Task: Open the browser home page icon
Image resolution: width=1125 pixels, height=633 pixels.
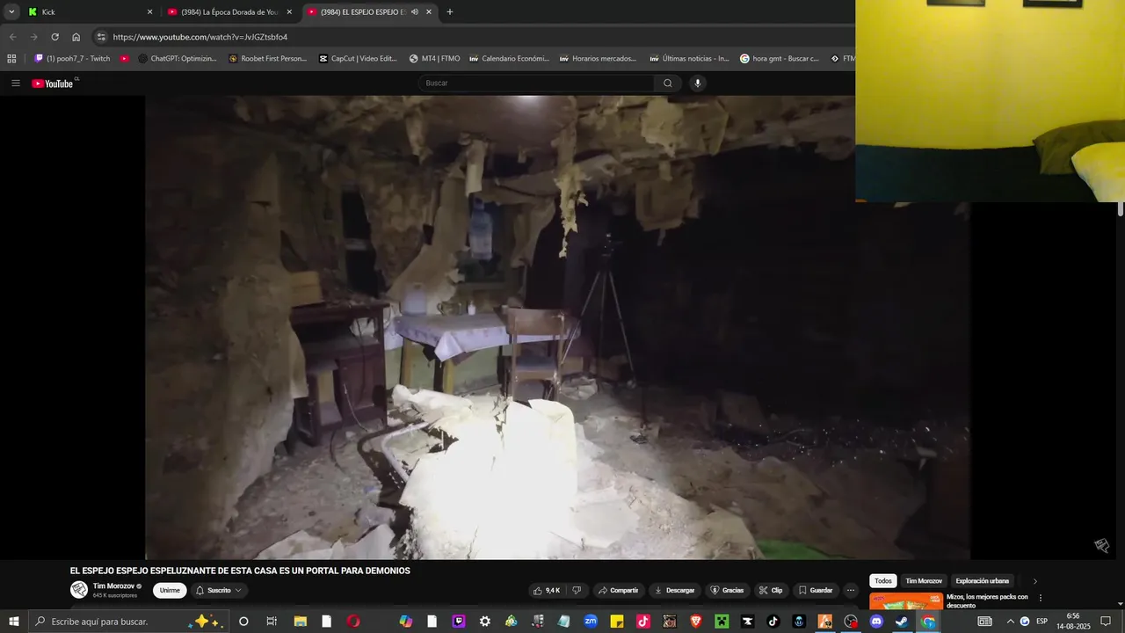Action: tap(76, 37)
